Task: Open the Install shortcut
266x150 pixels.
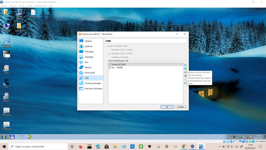Action: [x=7, y=70]
